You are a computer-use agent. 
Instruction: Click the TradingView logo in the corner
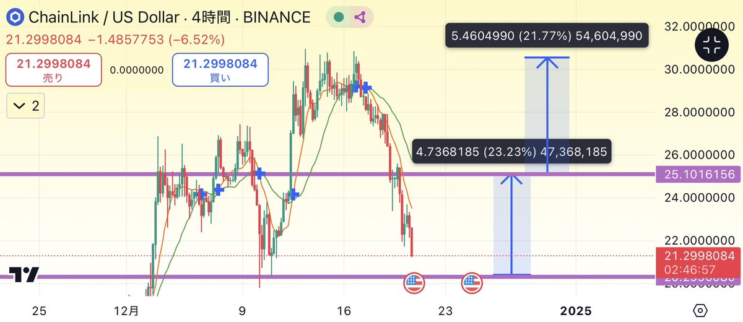click(x=24, y=275)
